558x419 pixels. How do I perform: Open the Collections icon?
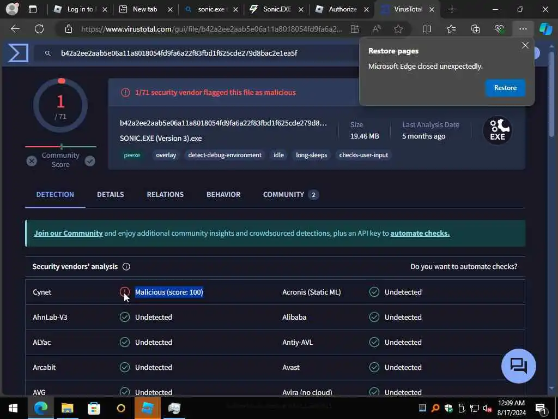[475, 29]
